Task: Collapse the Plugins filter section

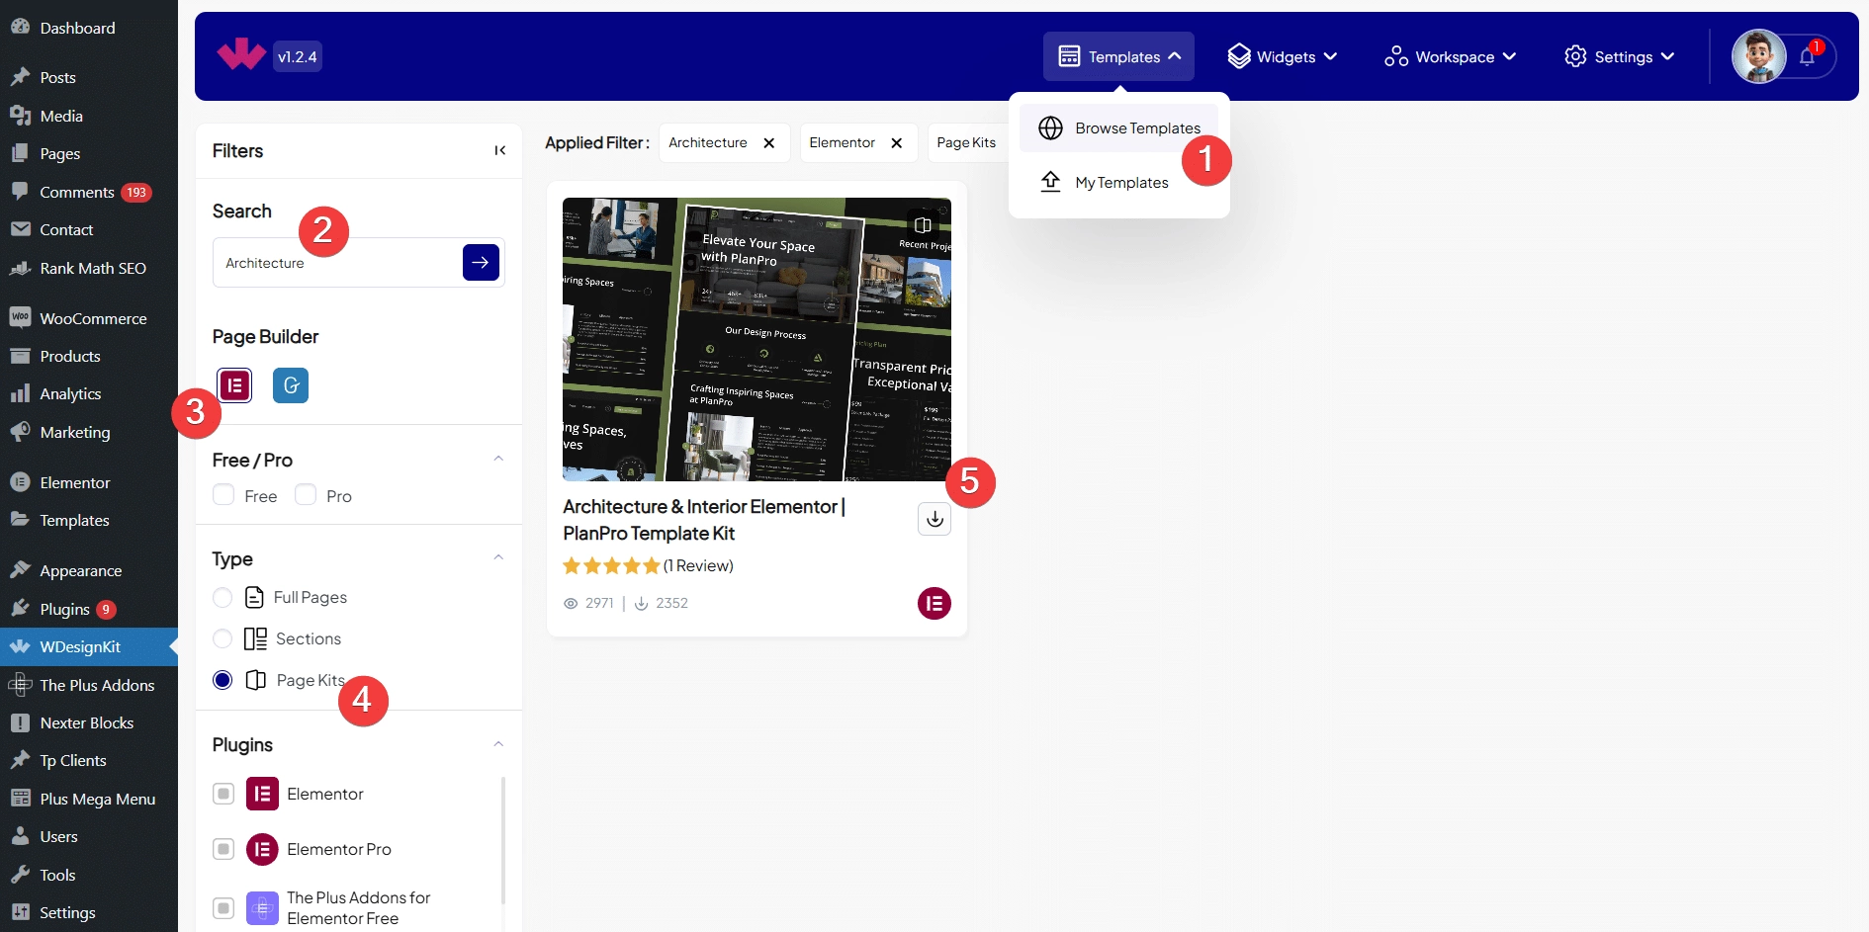Action: [498, 744]
